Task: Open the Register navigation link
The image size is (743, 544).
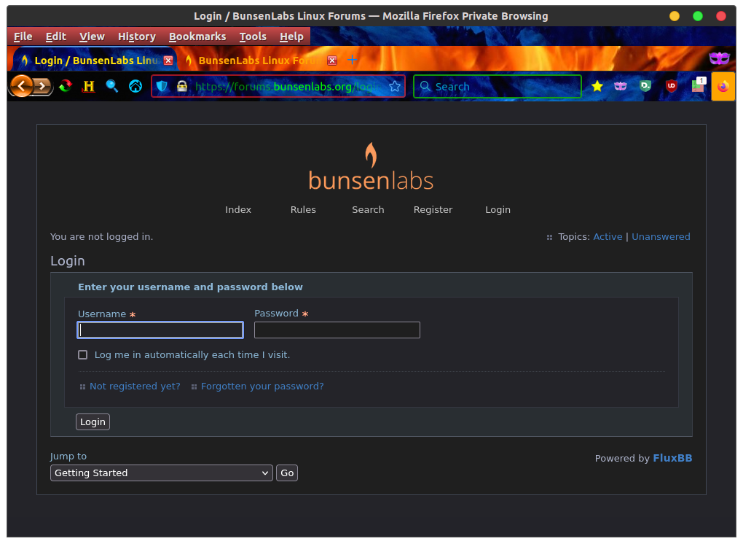Action: click(433, 209)
